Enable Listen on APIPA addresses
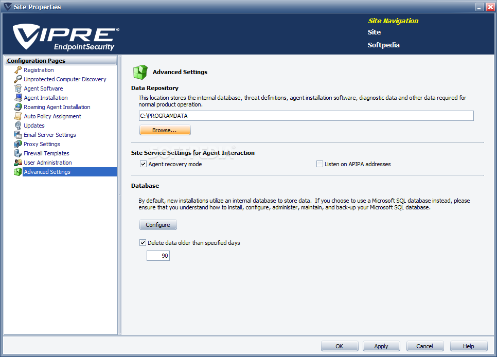This screenshot has height=357, width=497. pyautogui.click(x=319, y=164)
